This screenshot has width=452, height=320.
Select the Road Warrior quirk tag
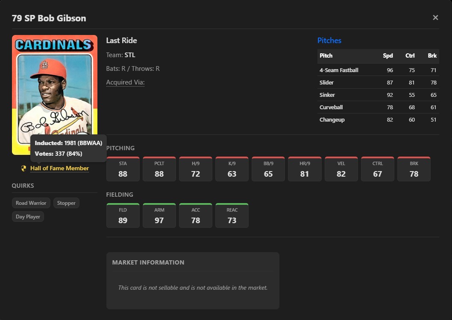tap(31, 203)
